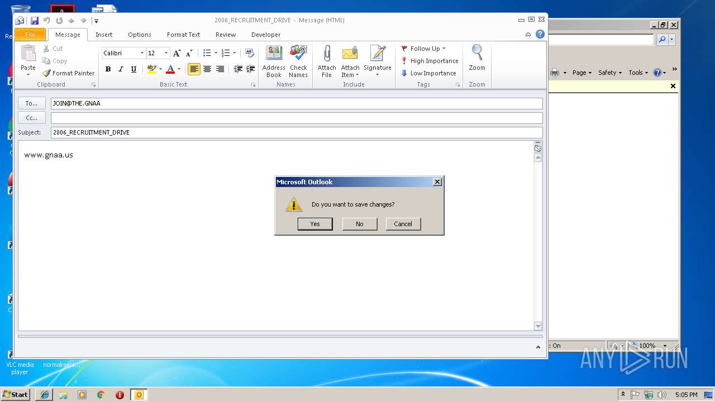Open Outlook Help question mark icon
Screen dimensions: 715x402
point(540,34)
